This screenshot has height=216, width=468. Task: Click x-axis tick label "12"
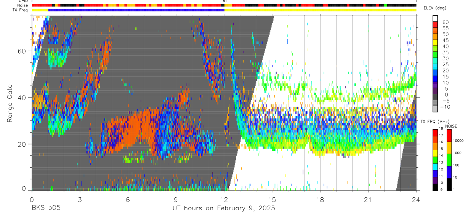click(224, 200)
